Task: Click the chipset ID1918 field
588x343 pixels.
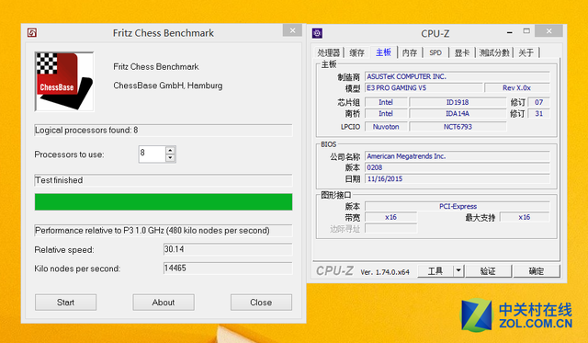Action: click(x=458, y=102)
